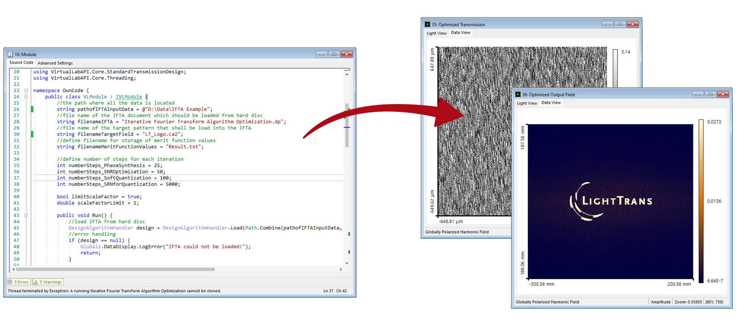The width and height of the screenshot is (737, 326).
Task: Click the Thread terminated by Exception status message
Action: (x=114, y=291)
